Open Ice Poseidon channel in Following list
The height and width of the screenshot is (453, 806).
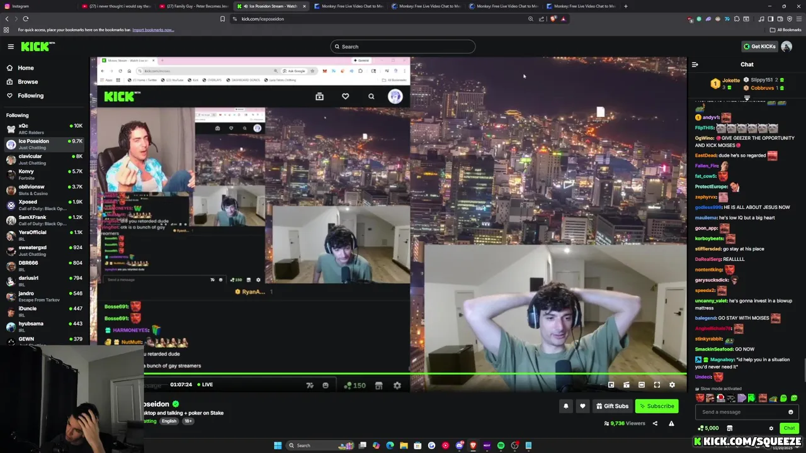pos(44,143)
